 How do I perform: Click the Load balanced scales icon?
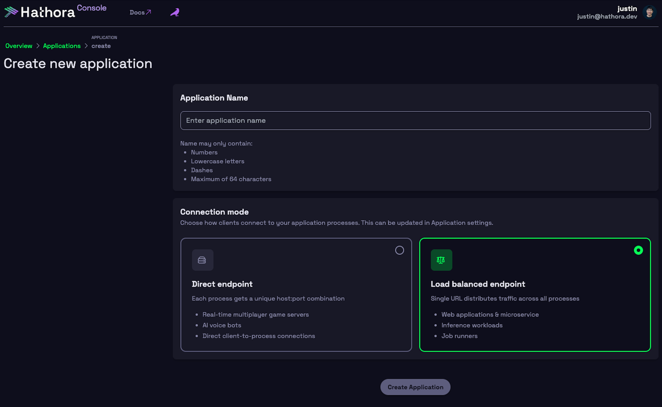click(x=441, y=260)
